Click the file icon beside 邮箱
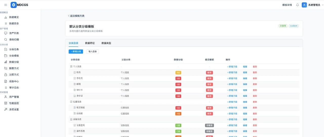Viewport: 324px width, 137px height. [75, 84]
